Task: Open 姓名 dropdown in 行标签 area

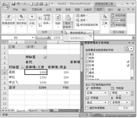Action: (105, 103)
